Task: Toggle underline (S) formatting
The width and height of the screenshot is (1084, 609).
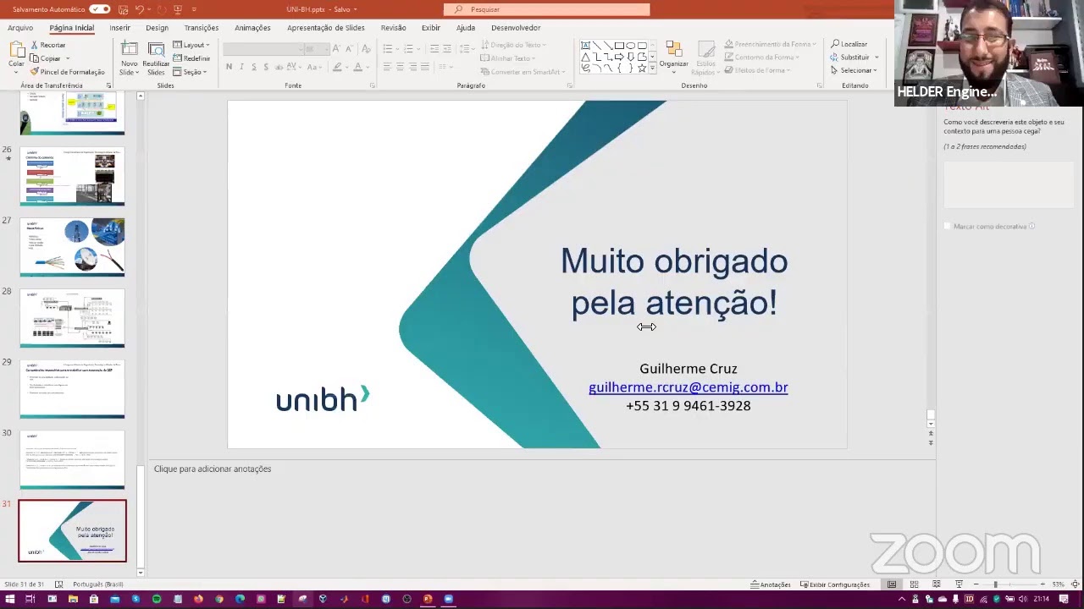Action: [253, 67]
